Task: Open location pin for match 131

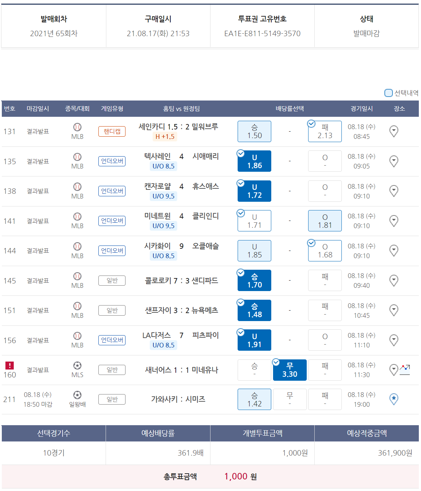Action: click(x=394, y=131)
